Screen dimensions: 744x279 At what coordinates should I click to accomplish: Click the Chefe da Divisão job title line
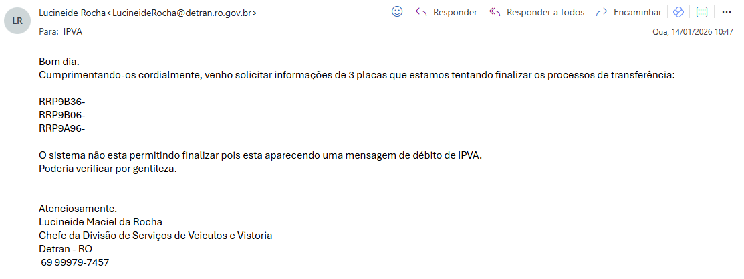(x=155, y=236)
